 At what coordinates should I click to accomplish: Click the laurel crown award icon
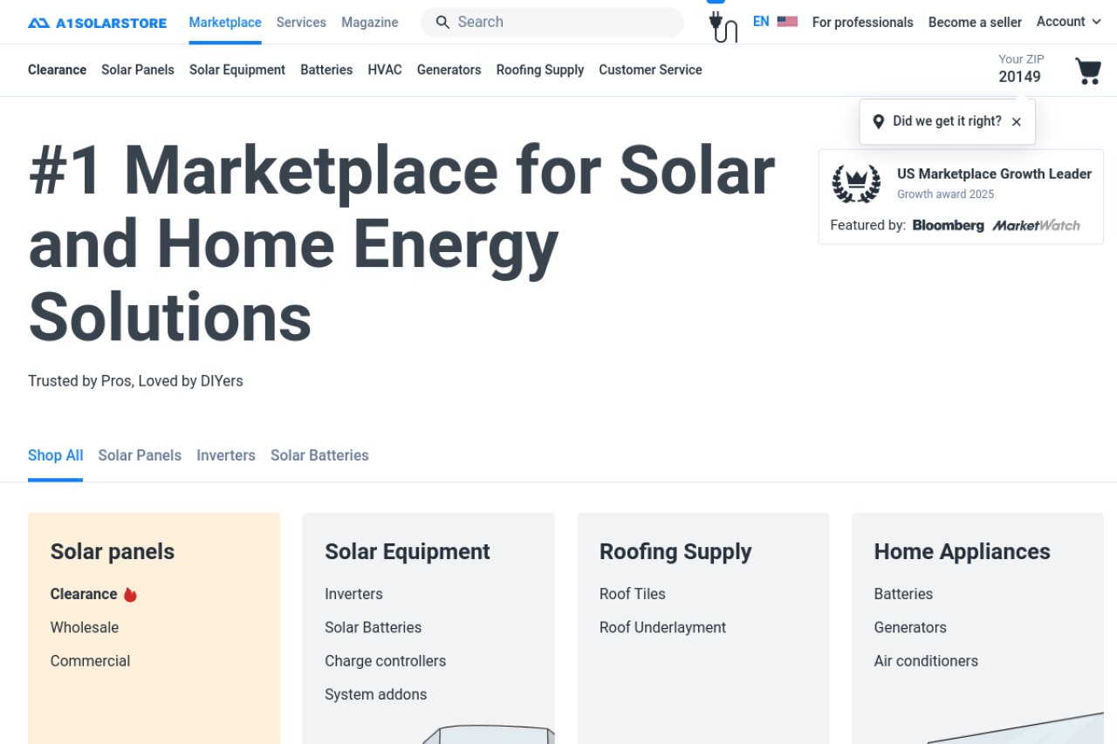point(856,183)
